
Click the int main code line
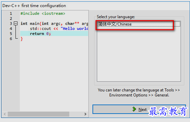54,24
